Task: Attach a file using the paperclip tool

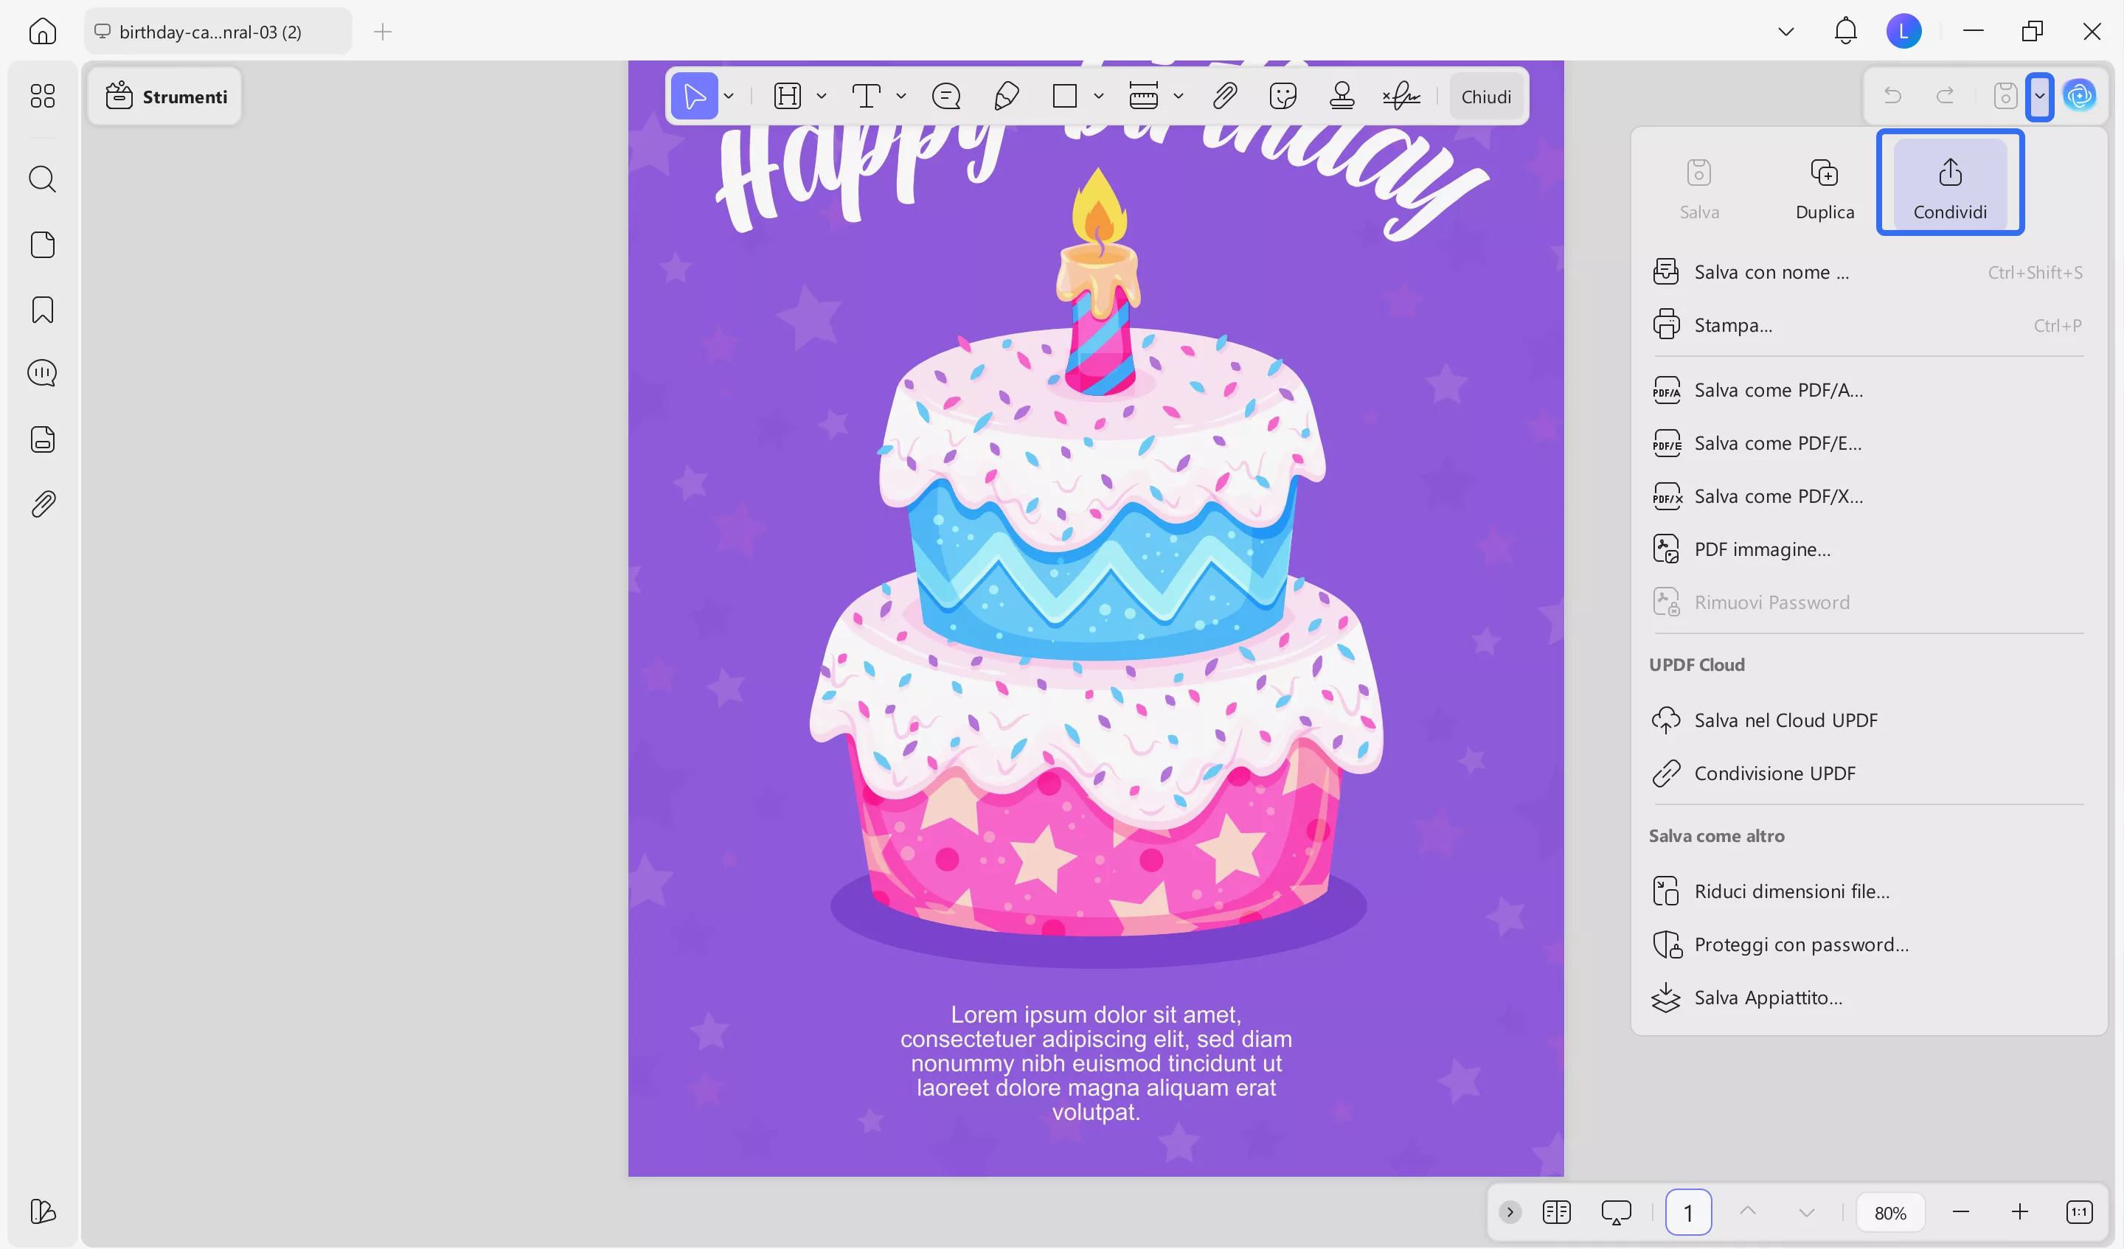Action: (x=1225, y=96)
